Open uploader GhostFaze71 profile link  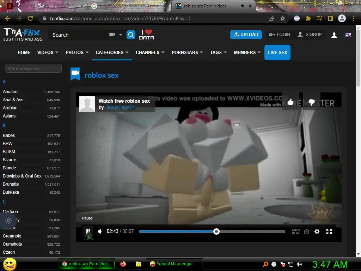(120, 107)
